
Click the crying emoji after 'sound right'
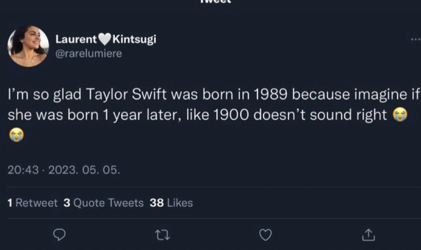[400, 115]
